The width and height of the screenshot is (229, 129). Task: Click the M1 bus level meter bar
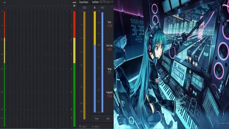tap(74, 69)
